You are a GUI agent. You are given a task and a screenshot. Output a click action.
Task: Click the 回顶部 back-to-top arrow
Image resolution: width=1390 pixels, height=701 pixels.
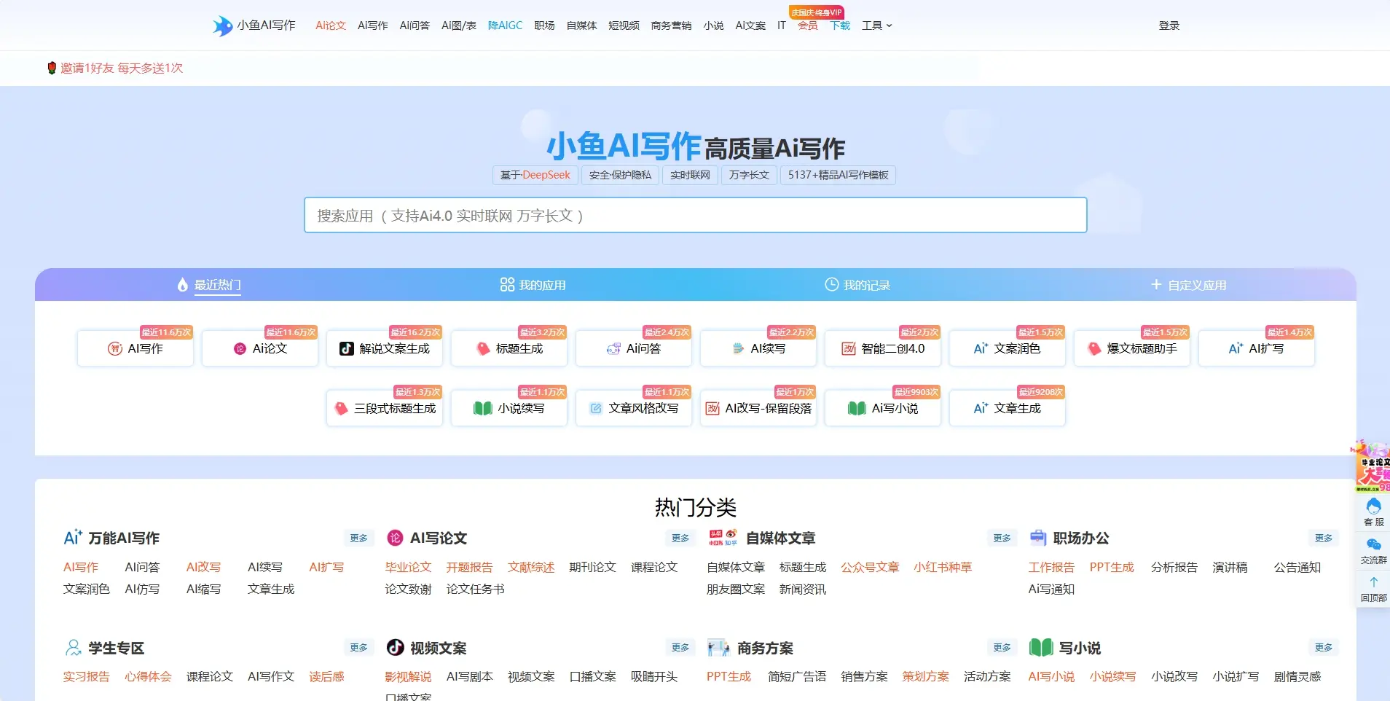click(1373, 588)
